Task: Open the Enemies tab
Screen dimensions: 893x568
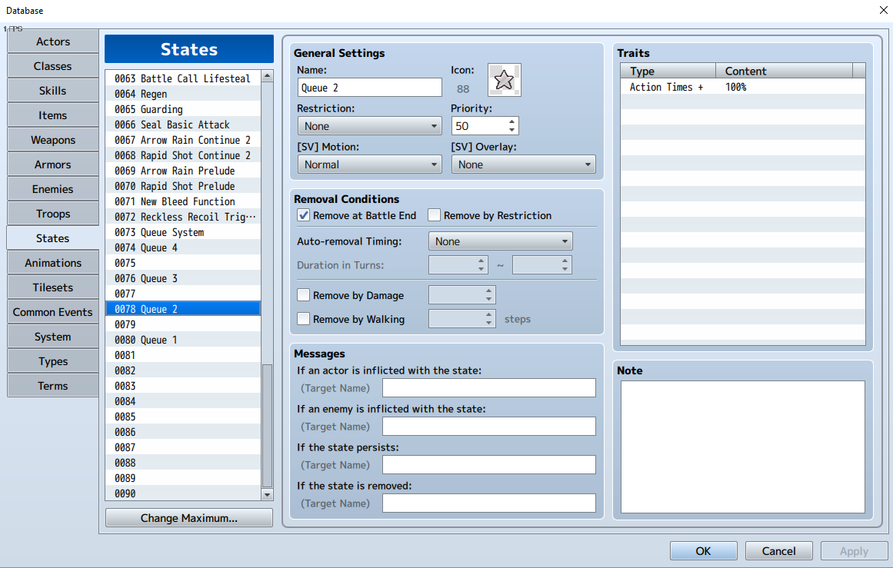Action: coord(53,189)
